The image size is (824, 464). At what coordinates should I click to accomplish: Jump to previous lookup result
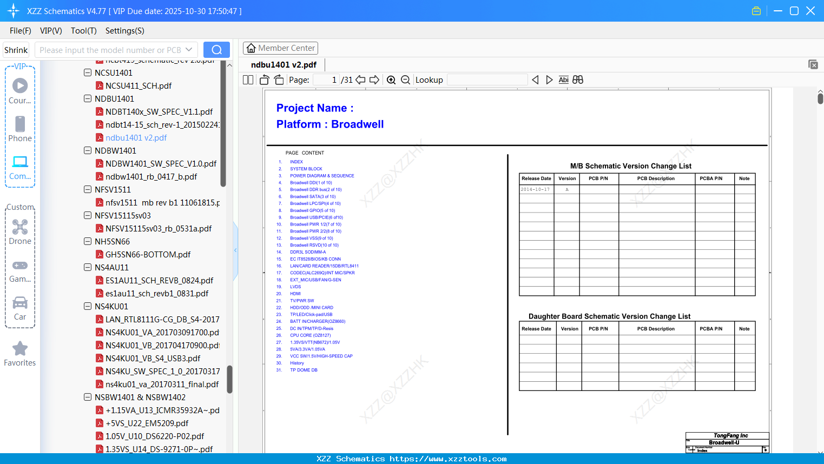point(535,80)
